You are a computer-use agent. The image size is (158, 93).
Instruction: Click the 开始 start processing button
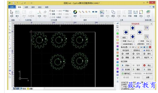point(126,65)
